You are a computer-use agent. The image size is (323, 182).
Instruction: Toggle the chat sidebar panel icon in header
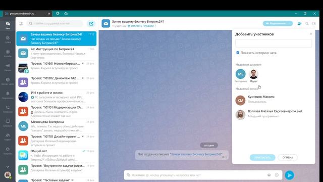(314, 24)
